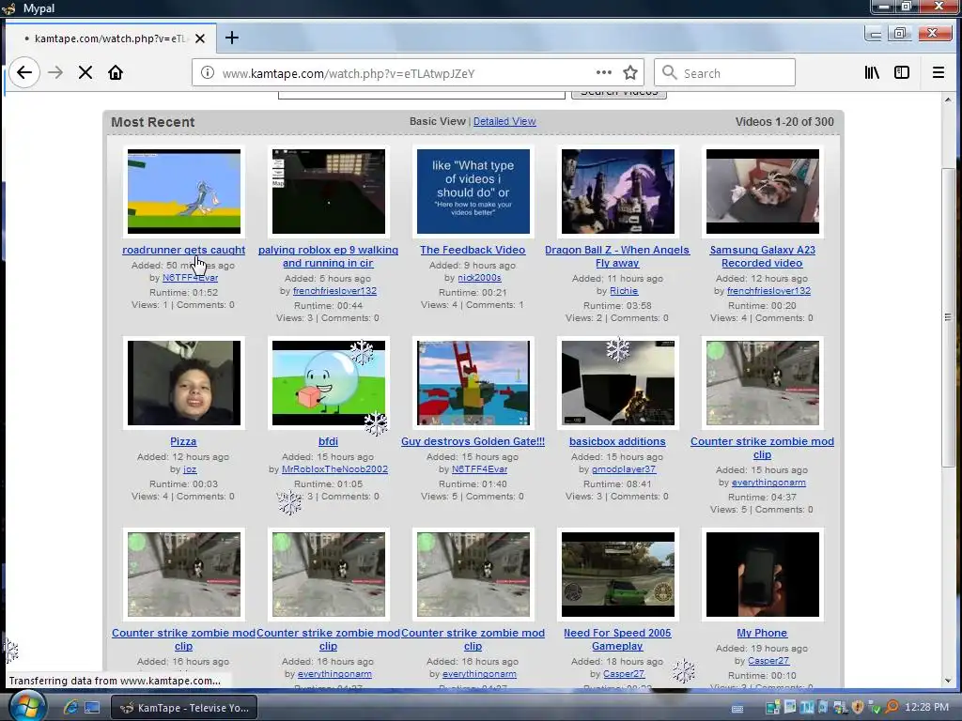Image resolution: width=962 pixels, height=721 pixels.
Task: Switch to Detailed View
Action: point(504,121)
